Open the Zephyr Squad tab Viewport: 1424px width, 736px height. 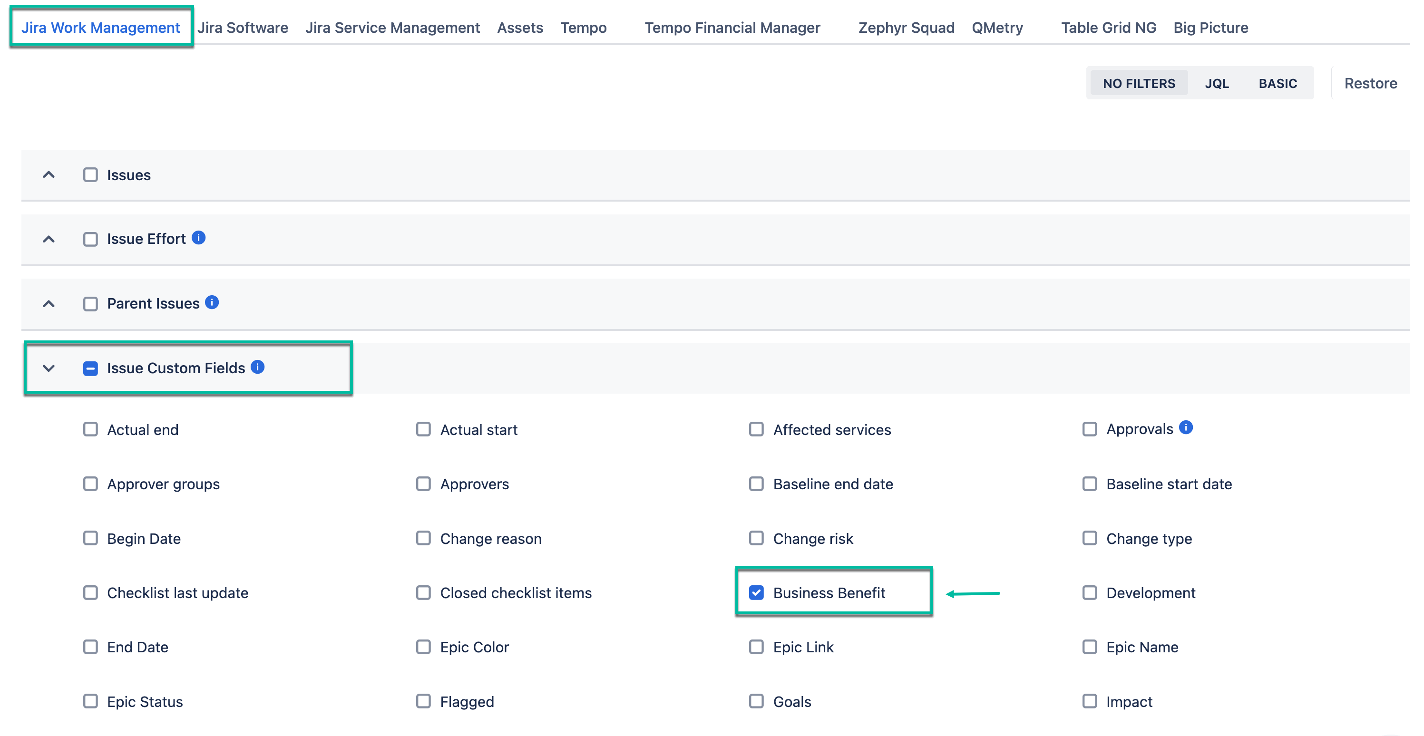pos(906,27)
